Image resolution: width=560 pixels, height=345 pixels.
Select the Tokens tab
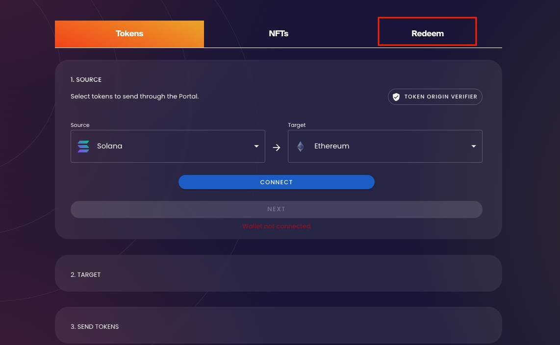pos(129,33)
